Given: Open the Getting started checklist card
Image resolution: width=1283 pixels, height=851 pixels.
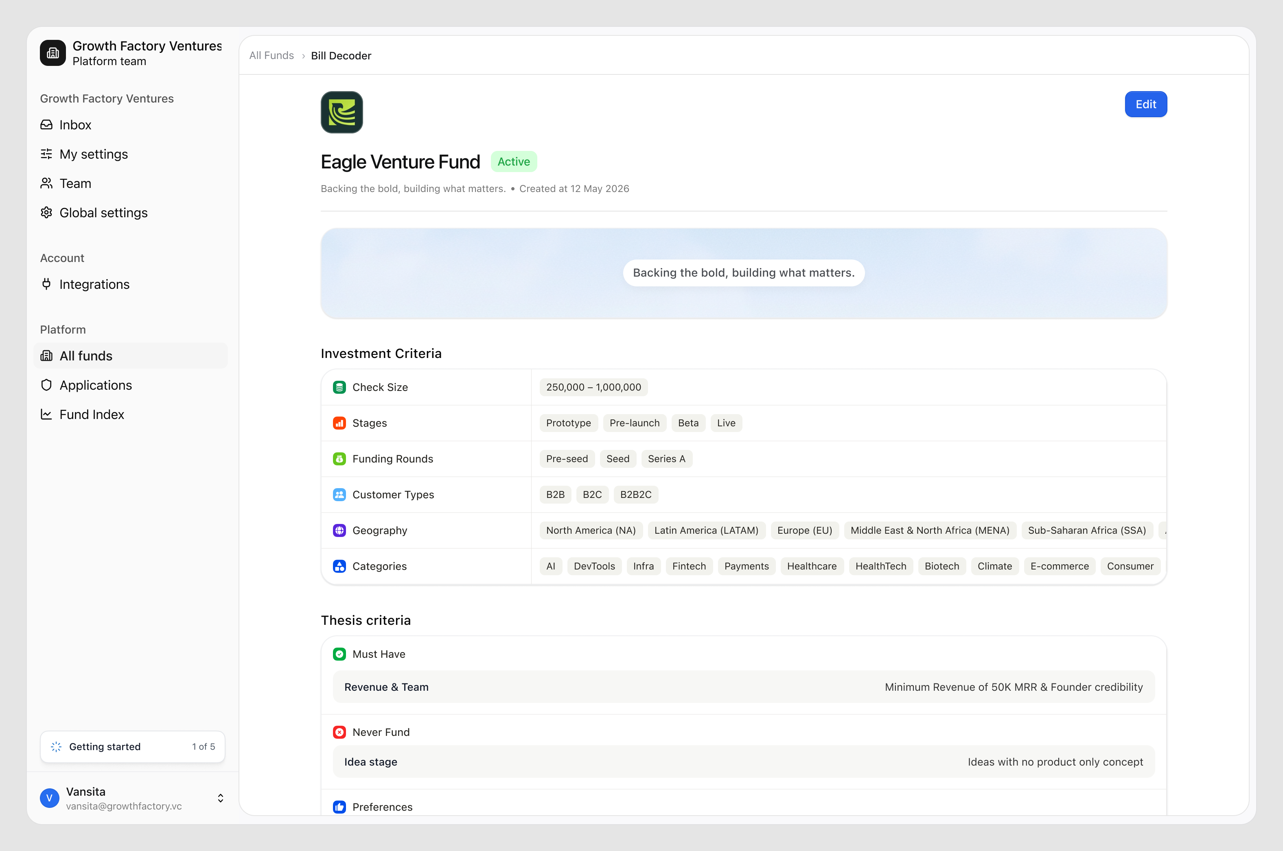Looking at the screenshot, I should pos(132,747).
